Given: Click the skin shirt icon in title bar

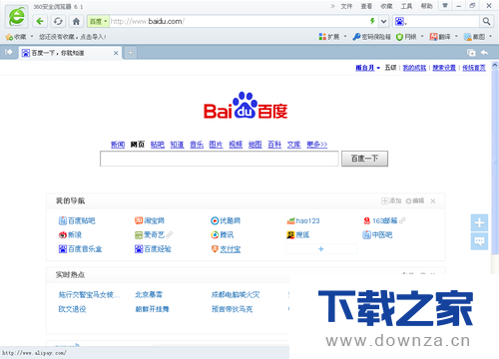Looking at the screenshot, I should (445, 5).
